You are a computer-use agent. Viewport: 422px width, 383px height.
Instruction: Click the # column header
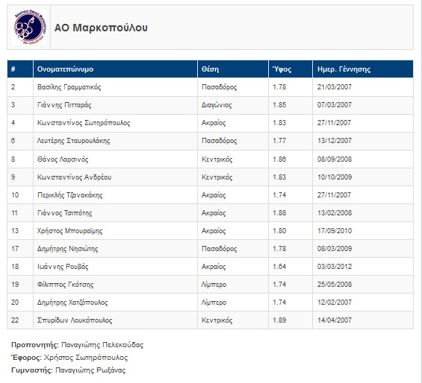[20, 69]
